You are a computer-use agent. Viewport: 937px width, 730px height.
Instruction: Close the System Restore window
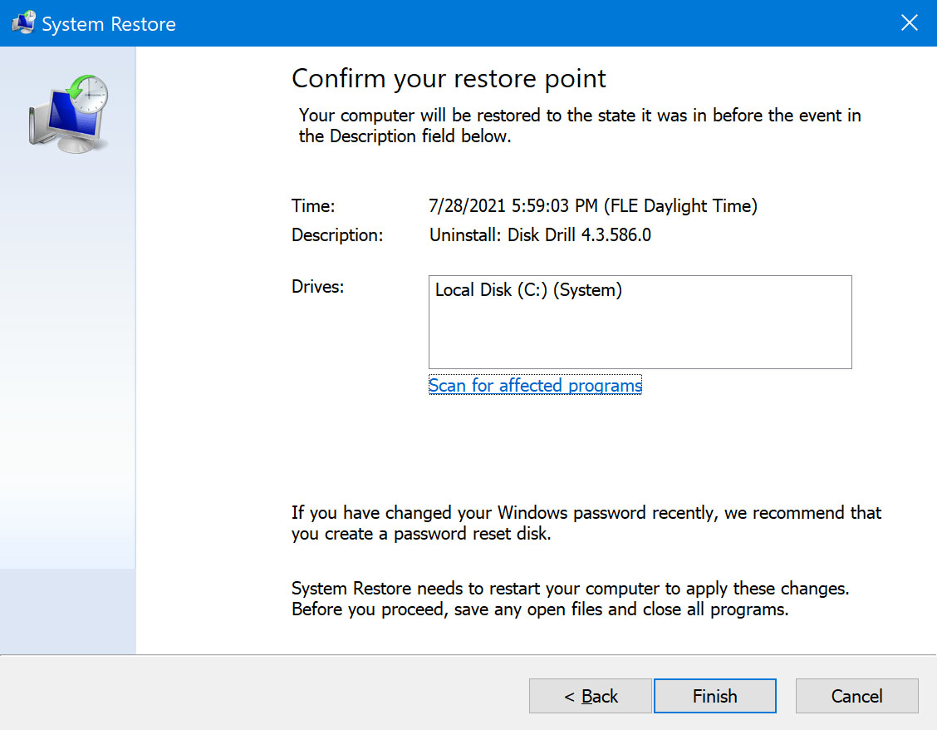click(910, 22)
